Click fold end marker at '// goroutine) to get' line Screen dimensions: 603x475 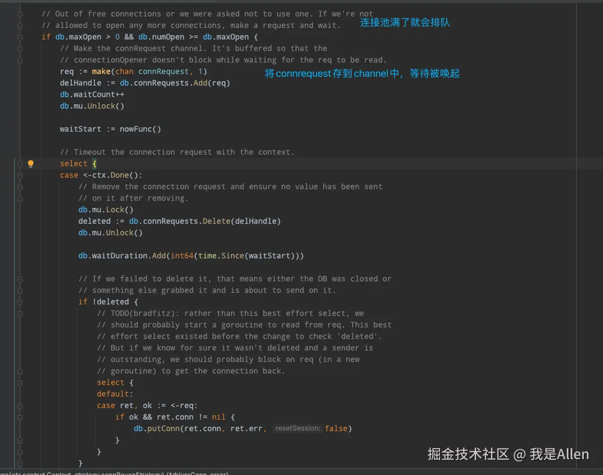tap(20, 372)
